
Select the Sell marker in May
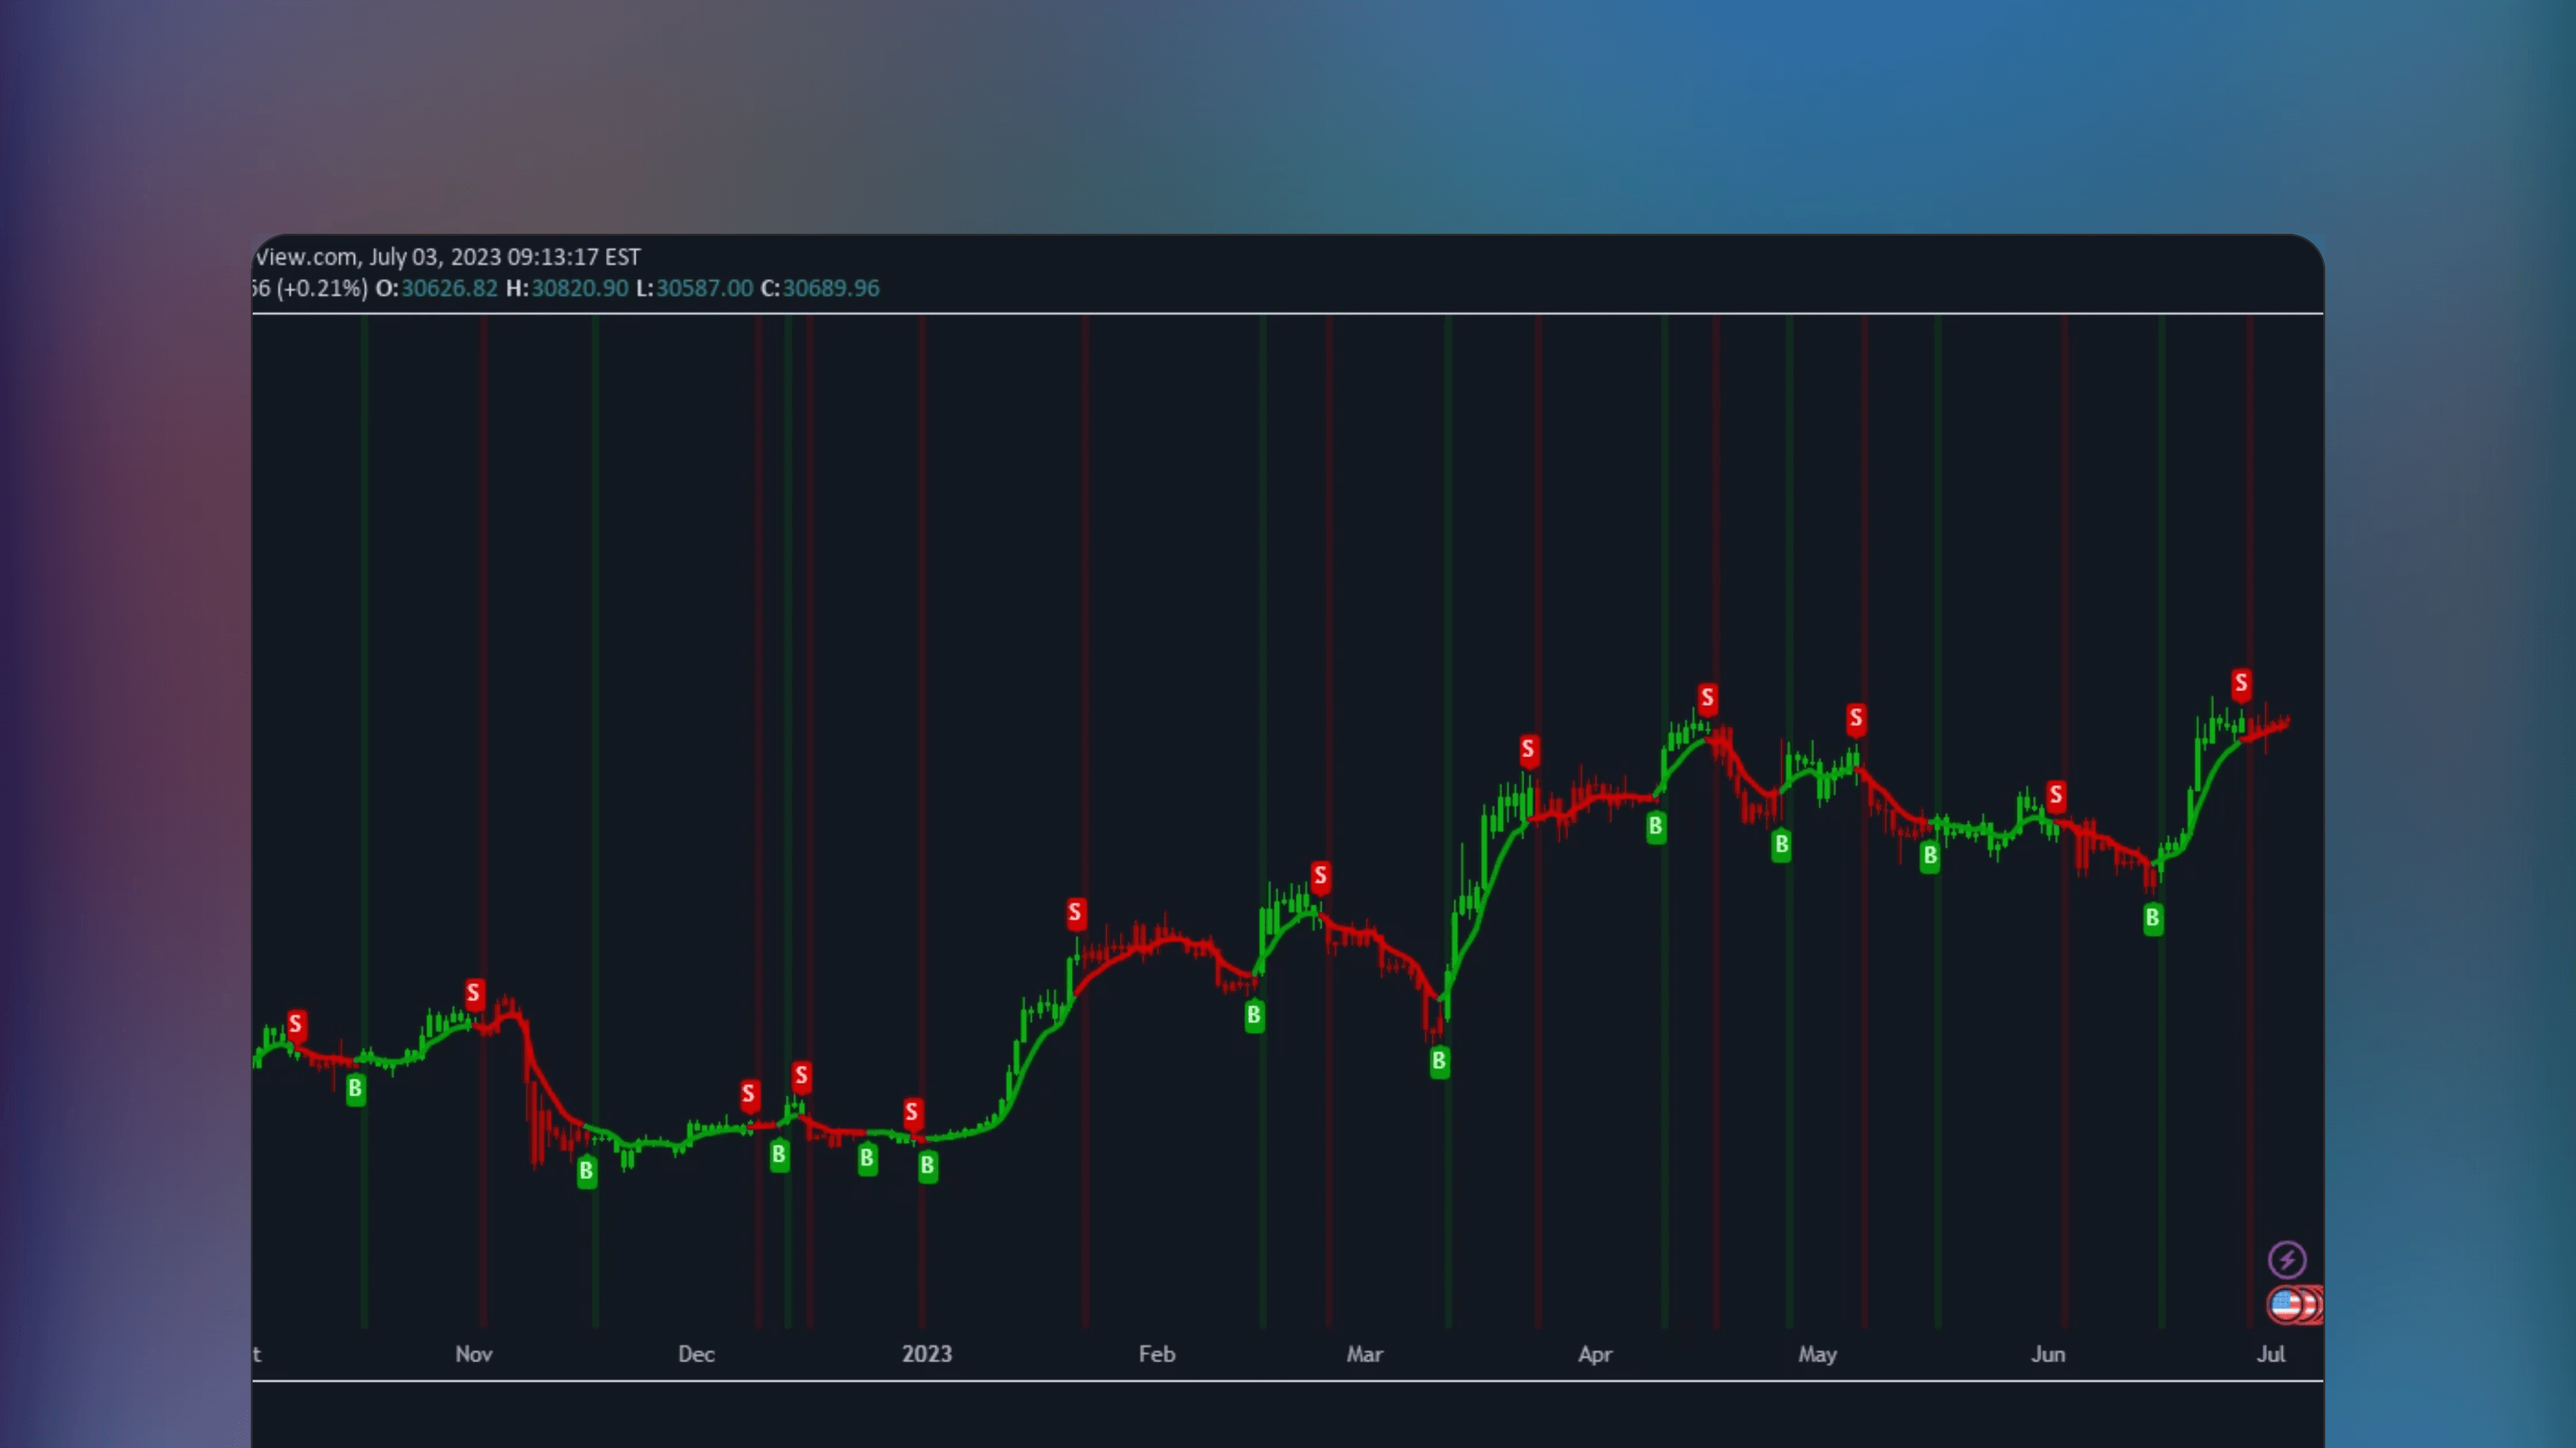1856,719
